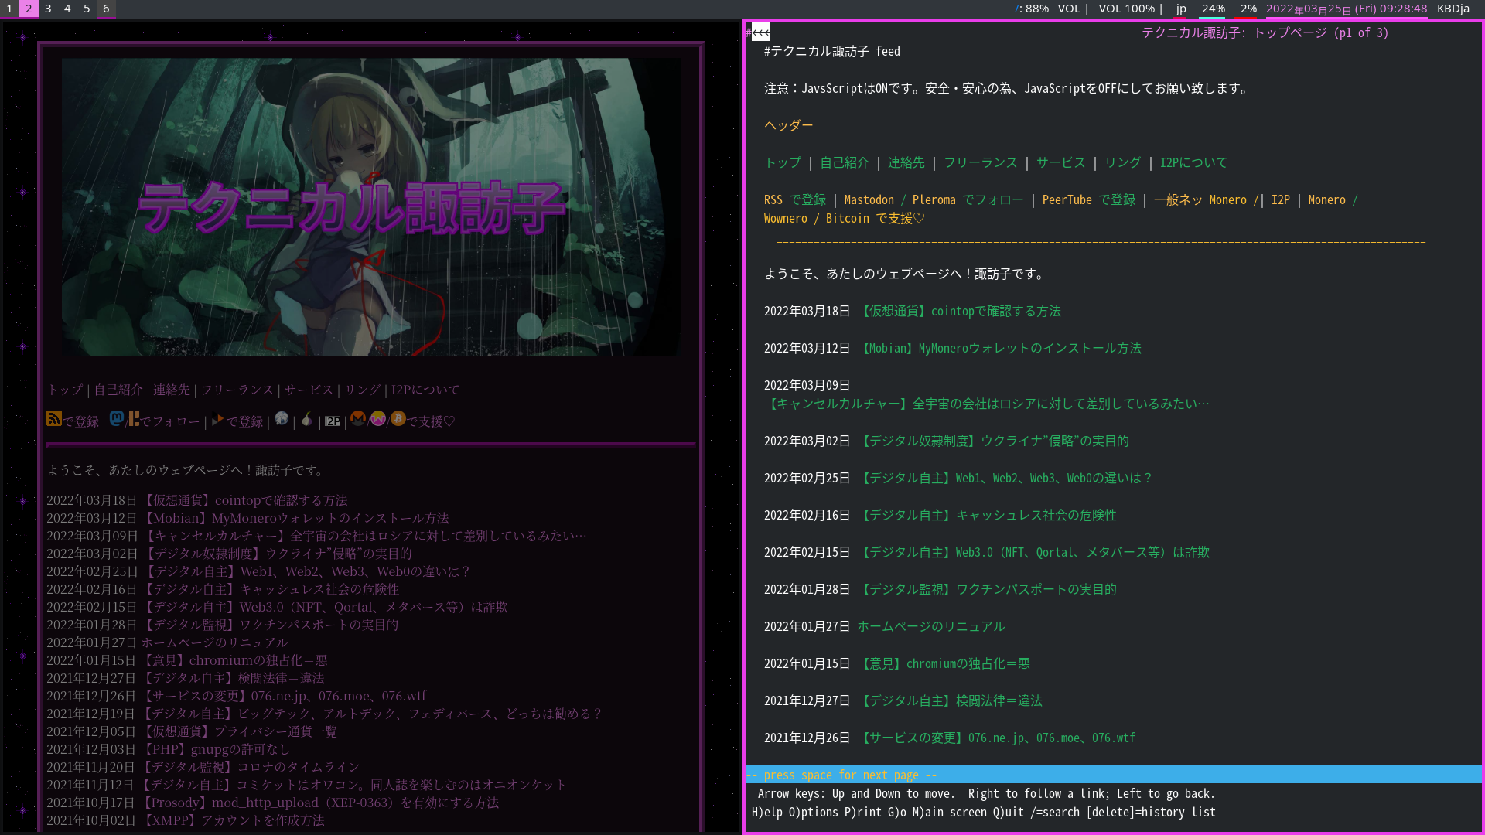Follow 連絡先 link in the Lynx terminal
This screenshot has width=1485, height=835.
[x=906, y=162]
